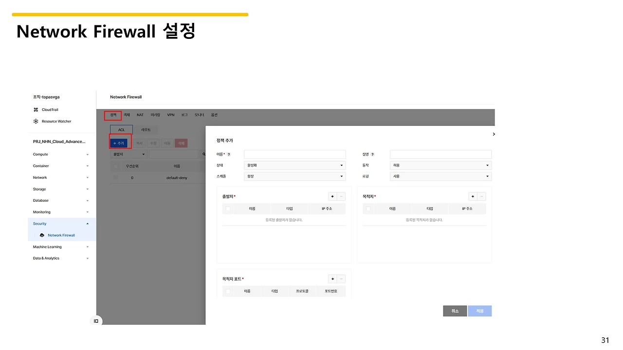Switch to the 정책 tab
623x350 pixels.
pos(113,115)
